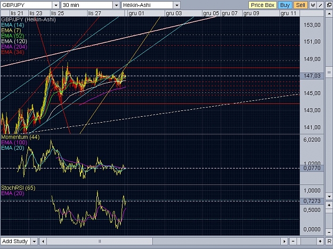The height and width of the screenshot is (249, 333).
Task: Click the 30 min interval field
Action: (87, 5)
